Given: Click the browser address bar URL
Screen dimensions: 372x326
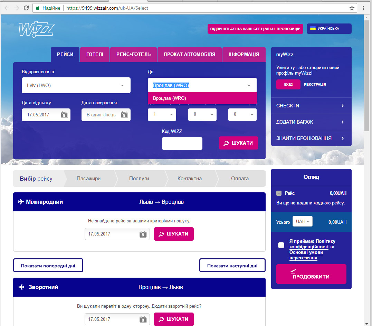Looking at the screenshot, I should (x=107, y=8).
